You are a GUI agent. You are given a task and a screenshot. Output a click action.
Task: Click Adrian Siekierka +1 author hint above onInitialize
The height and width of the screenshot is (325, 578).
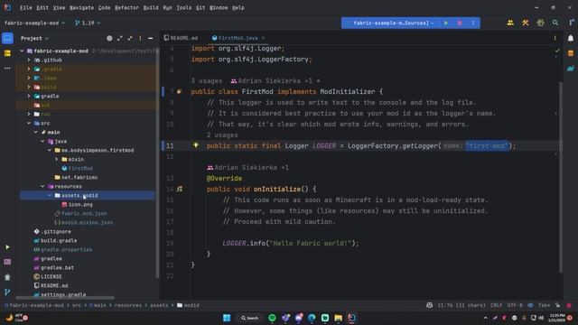coord(247,167)
